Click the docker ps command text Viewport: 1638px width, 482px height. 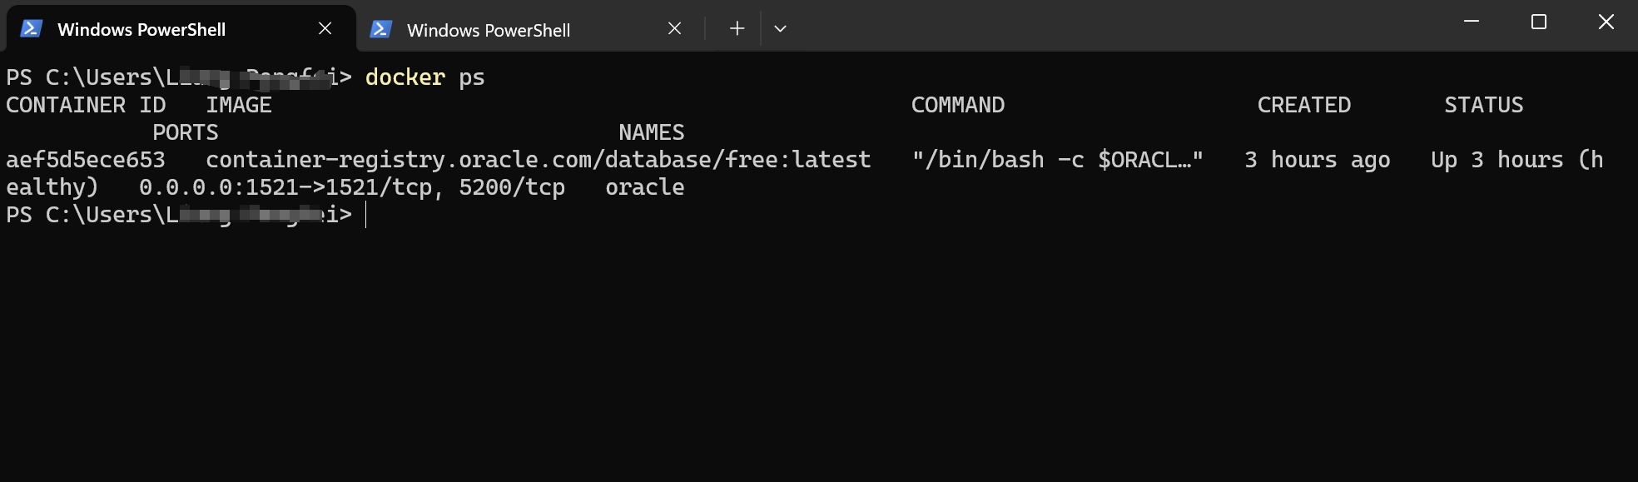pos(424,77)
